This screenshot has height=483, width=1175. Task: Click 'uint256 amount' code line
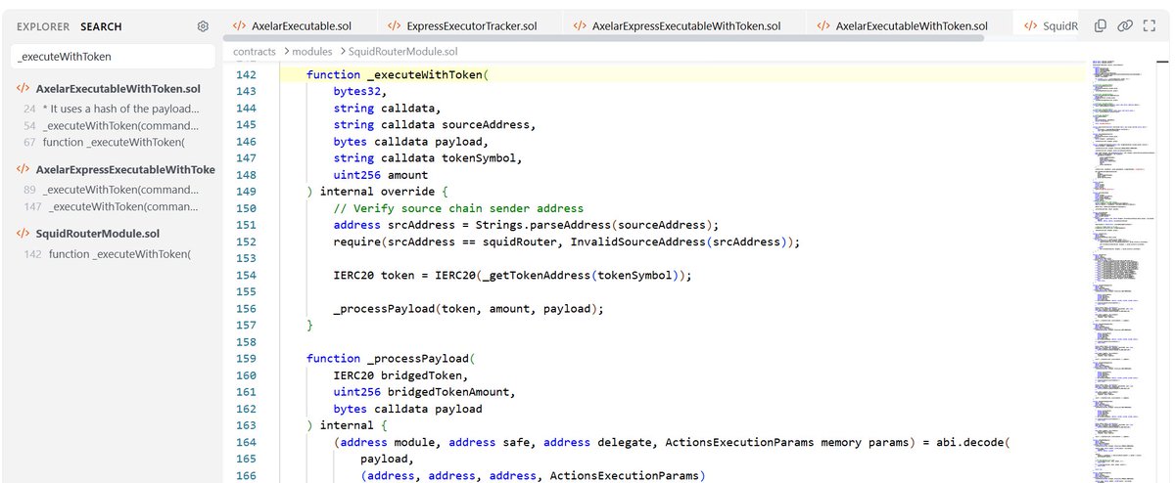click(380, 175)
